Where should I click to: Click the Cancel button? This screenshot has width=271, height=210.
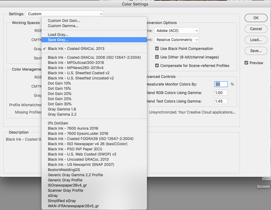(x=255, y=29)
